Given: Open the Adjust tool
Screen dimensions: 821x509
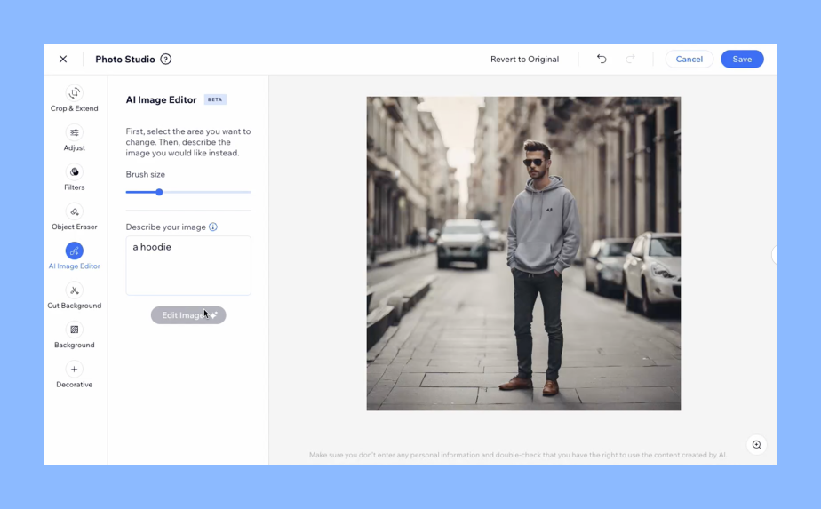Looking at the screenshot, I should pyautogui.click(x=75, y=139).
